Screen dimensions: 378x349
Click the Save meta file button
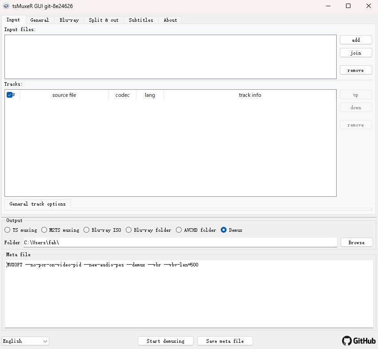pos(225,341)
